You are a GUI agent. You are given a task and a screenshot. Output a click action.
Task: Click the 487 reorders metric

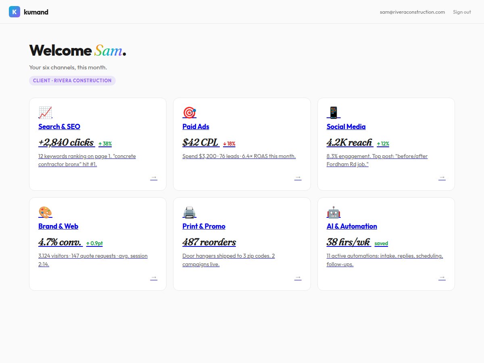click(209, 242)
